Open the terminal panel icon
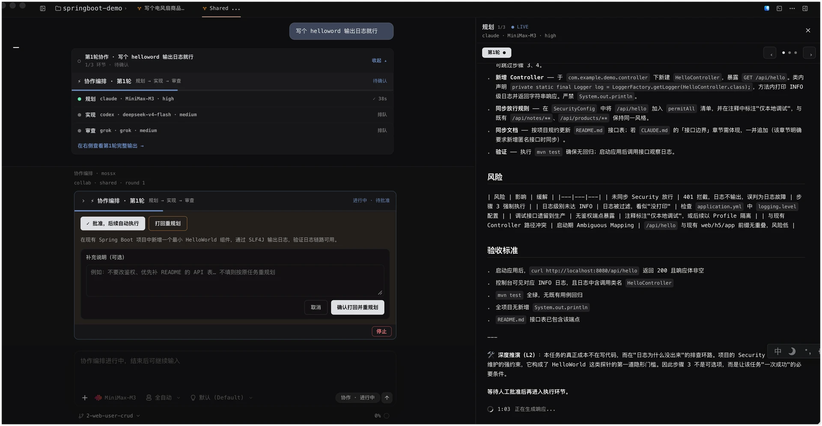Image resolution: width=822 pixels, height=426 pixels. [x=779, y=9]
